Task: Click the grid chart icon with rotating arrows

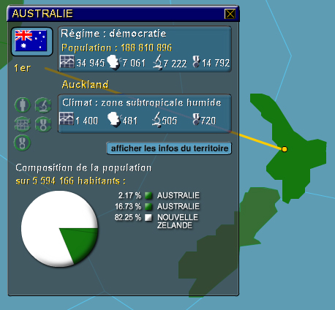Action: click(x=23, y=124)
